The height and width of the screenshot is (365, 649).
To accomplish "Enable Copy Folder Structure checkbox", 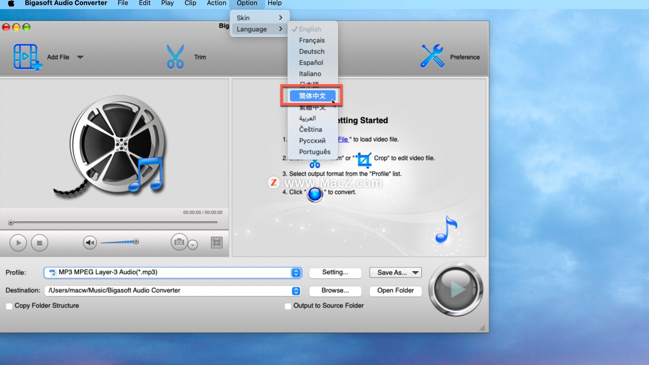I will pyautogui.click(x=9, y=306).
